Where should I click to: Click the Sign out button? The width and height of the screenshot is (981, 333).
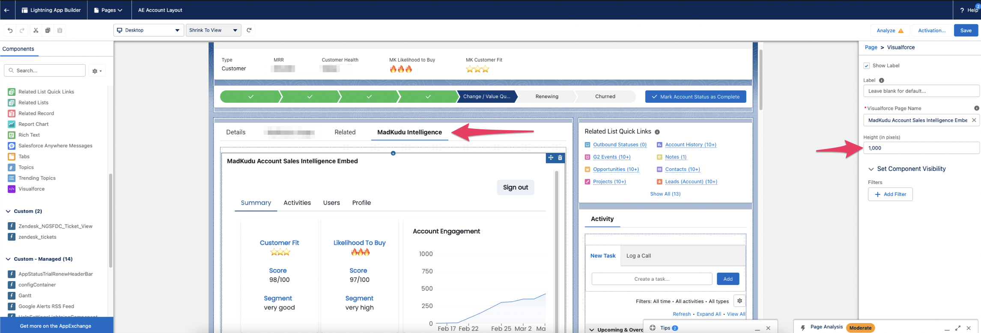point(515,187)
